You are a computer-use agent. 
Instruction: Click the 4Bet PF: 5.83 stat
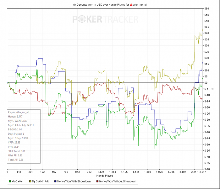pyautogui.click(x=15, y=155)
